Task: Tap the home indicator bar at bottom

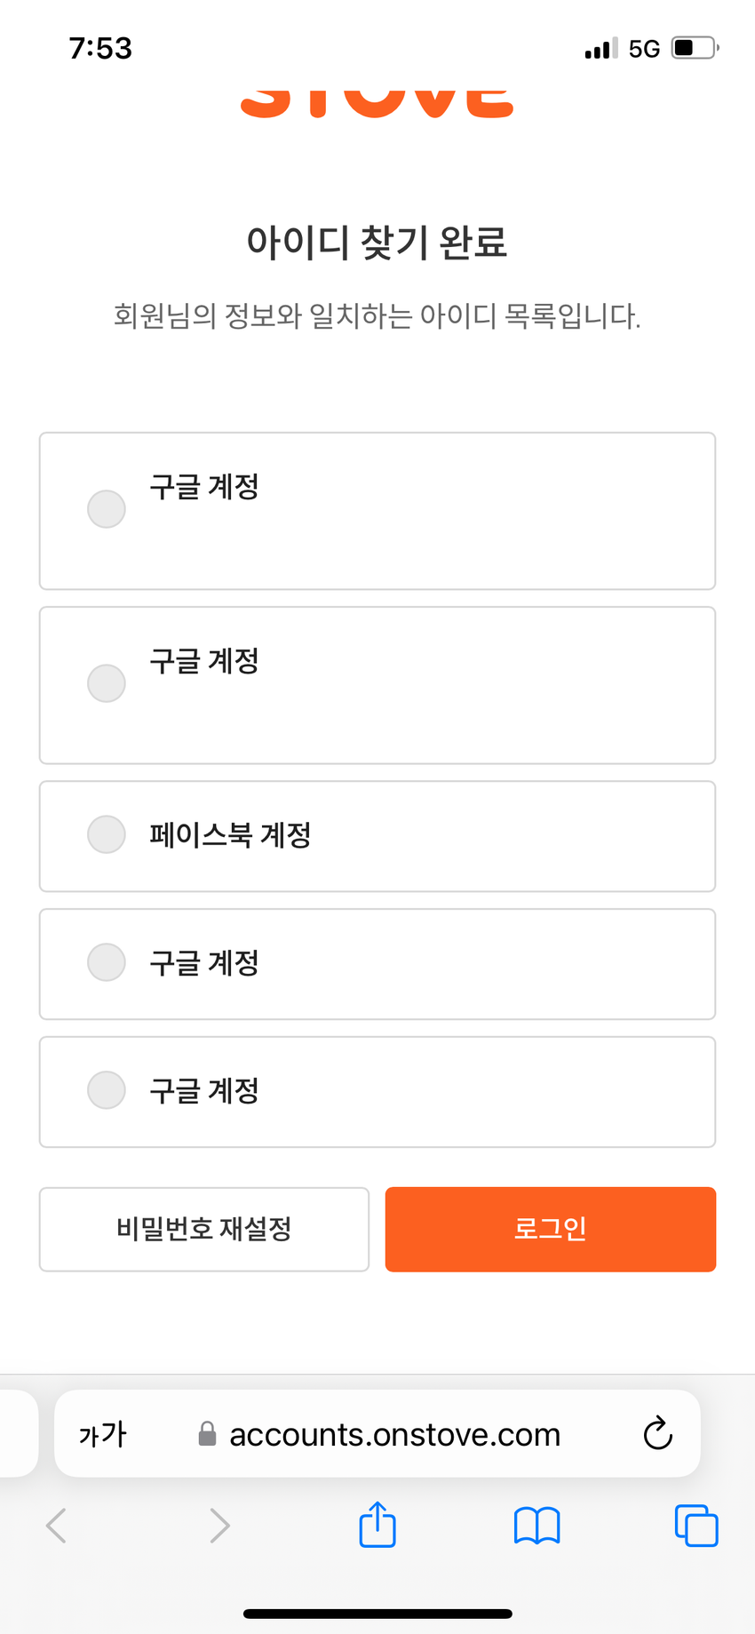Action: pos(377,1614)
